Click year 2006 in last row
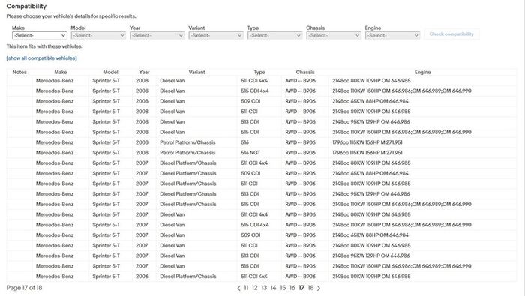Viewport: 525px width, 296px height. click(x=142, y=277)
